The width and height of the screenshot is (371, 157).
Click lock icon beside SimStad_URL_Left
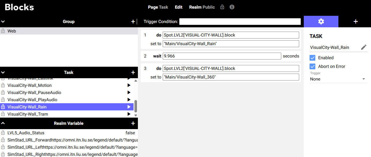click(3, 147)
